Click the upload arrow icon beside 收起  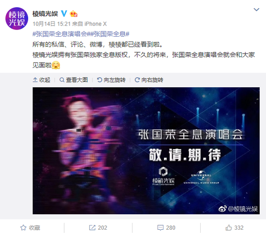[x=35, y=80]
